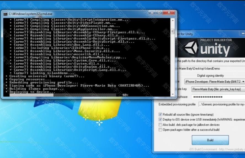Click 'Deploying to device...' line
Screen dimensions: 245x158
coord(30,92)
